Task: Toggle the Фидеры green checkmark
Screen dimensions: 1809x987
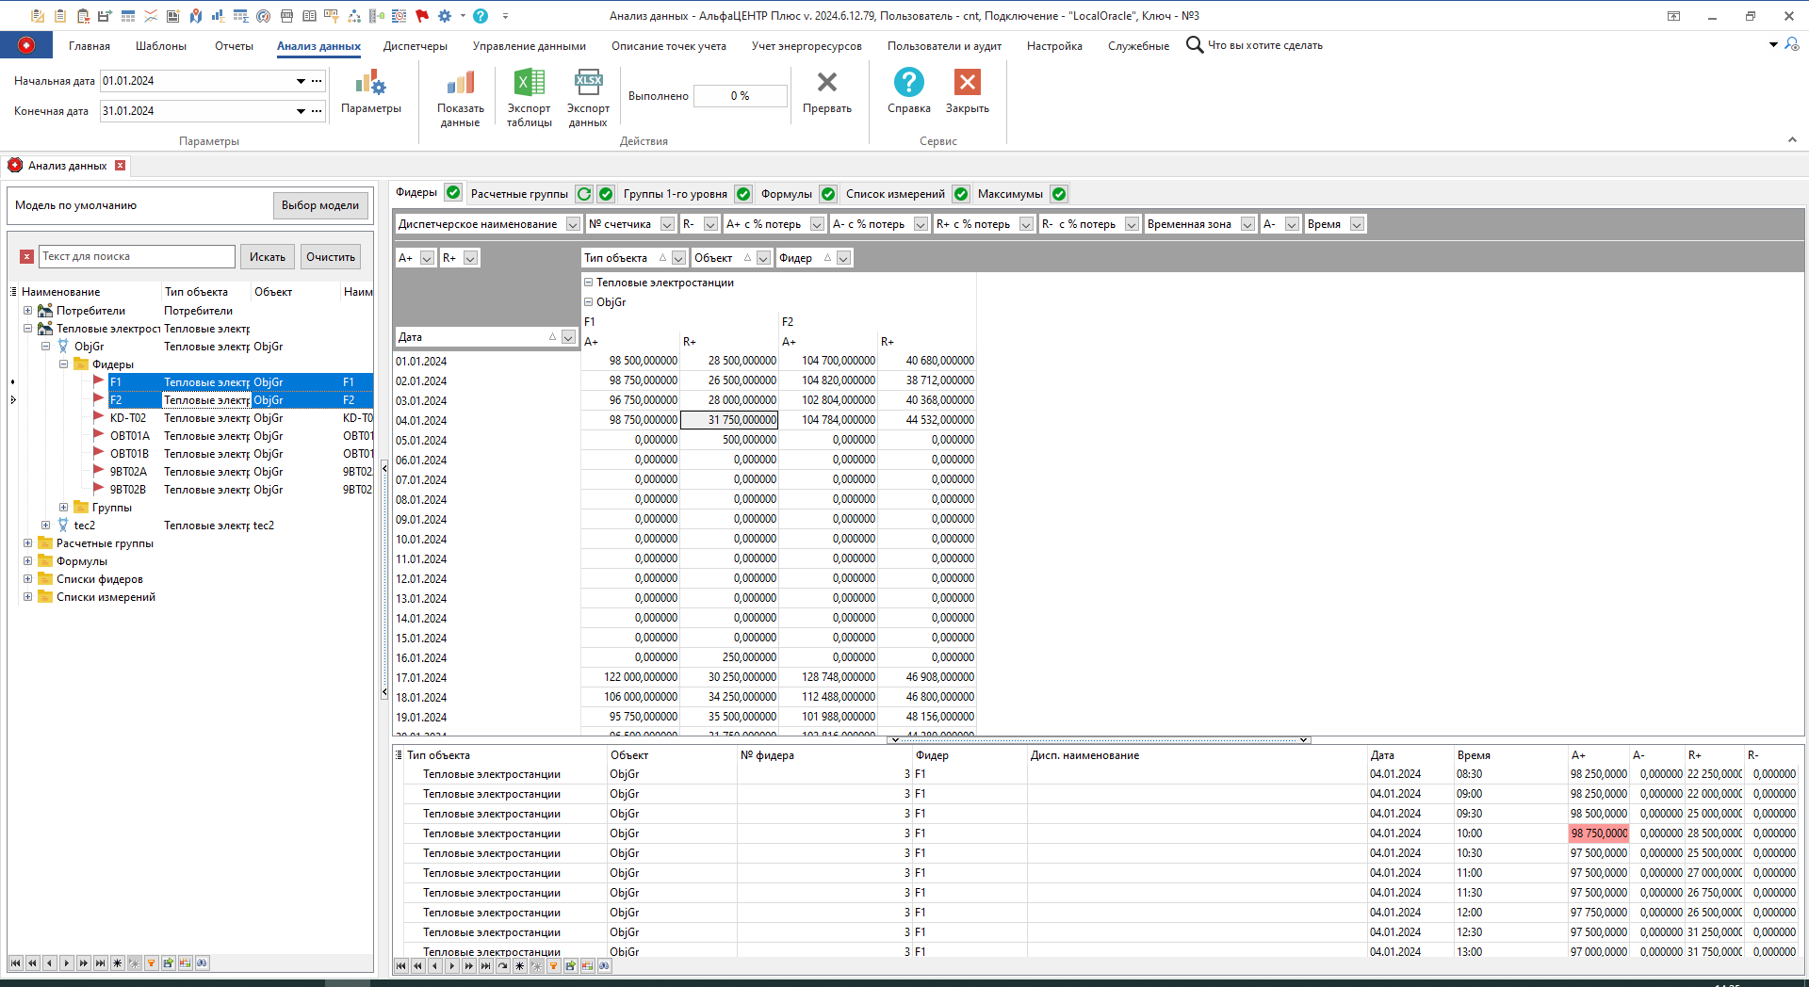Action: (x=452, y=192)
